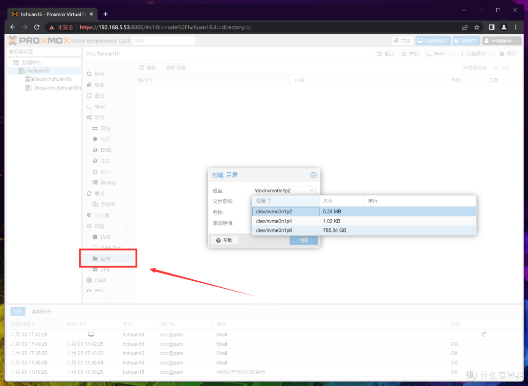Select the LVM sidebar entry
528x386 pixels.
[105, 237]
